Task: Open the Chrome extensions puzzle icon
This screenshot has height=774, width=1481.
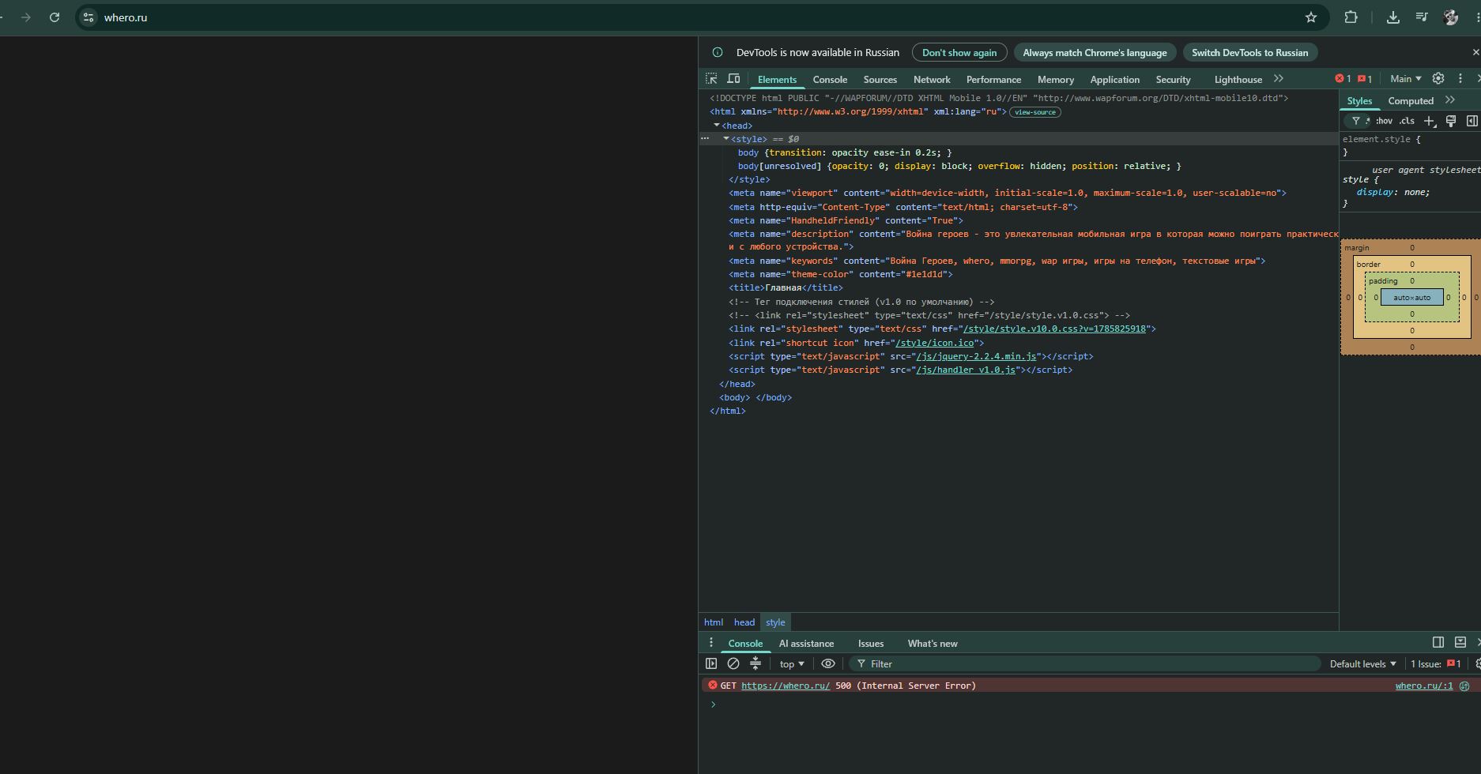Action: click(x=1351, y=17)
